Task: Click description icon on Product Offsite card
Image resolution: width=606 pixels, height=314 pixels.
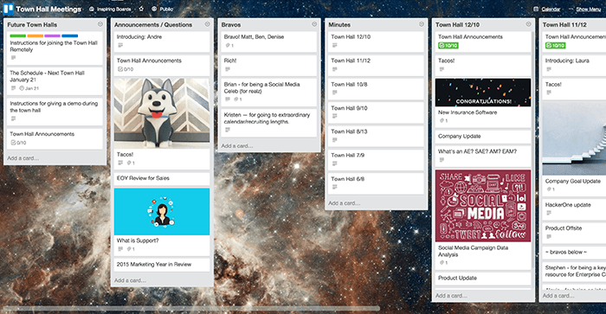Action: click(x=549, y=236)
